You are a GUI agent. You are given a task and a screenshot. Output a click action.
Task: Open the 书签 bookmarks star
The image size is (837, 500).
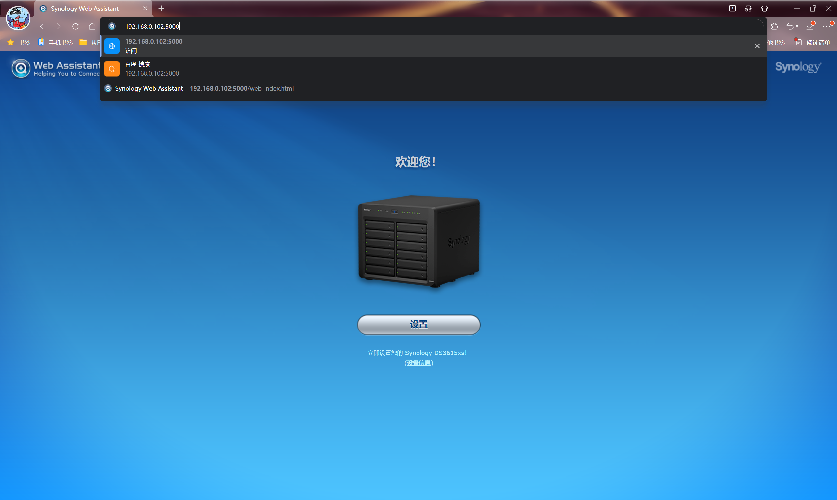point(19,43)
